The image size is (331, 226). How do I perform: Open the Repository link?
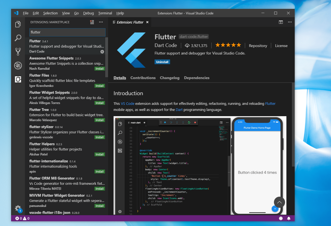(258, 46)
